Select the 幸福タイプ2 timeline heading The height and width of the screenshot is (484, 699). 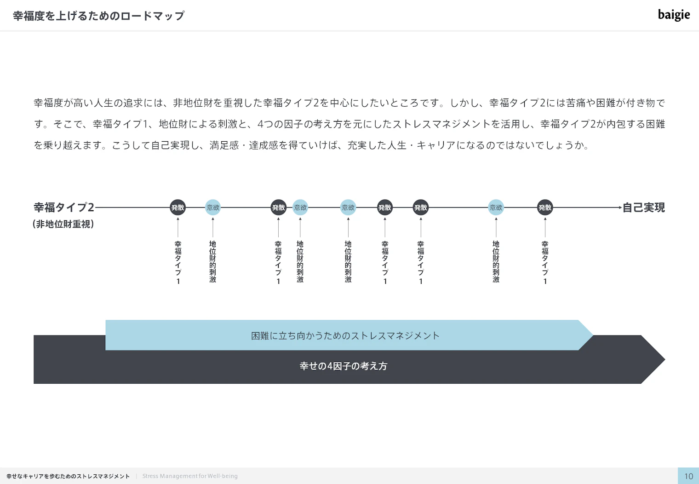(64, 207)
